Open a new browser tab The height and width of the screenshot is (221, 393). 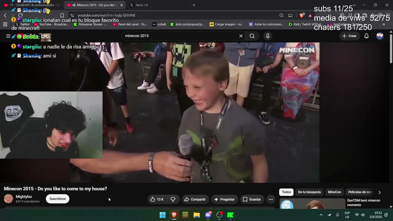pyautogui.click(x=194, y=5)
